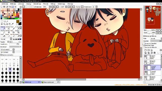Select the Cubo bucket fill tool
The height and width of the screenshot is (91, 162).
(3, 35)
